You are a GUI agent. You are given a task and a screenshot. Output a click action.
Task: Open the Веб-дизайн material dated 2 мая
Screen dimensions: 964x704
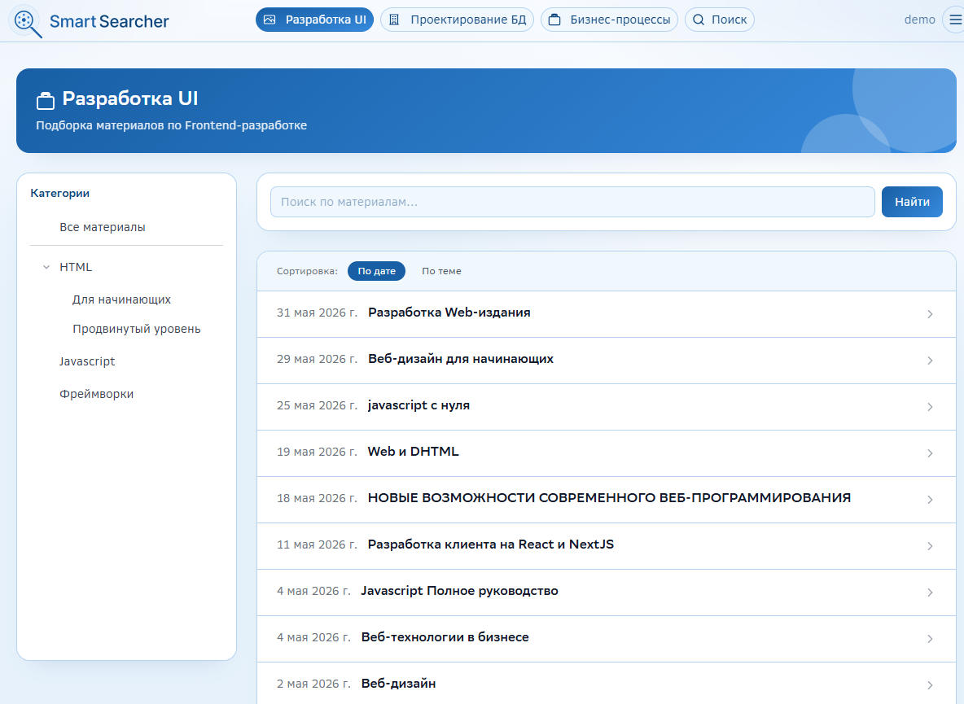pyautogui.click(x=398, y=684)
